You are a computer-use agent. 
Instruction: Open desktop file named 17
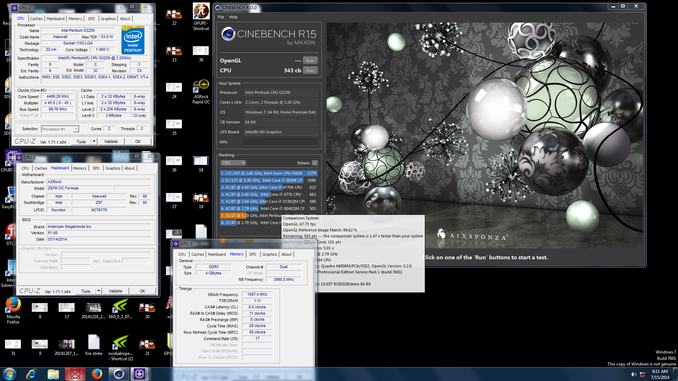point(67,310)
